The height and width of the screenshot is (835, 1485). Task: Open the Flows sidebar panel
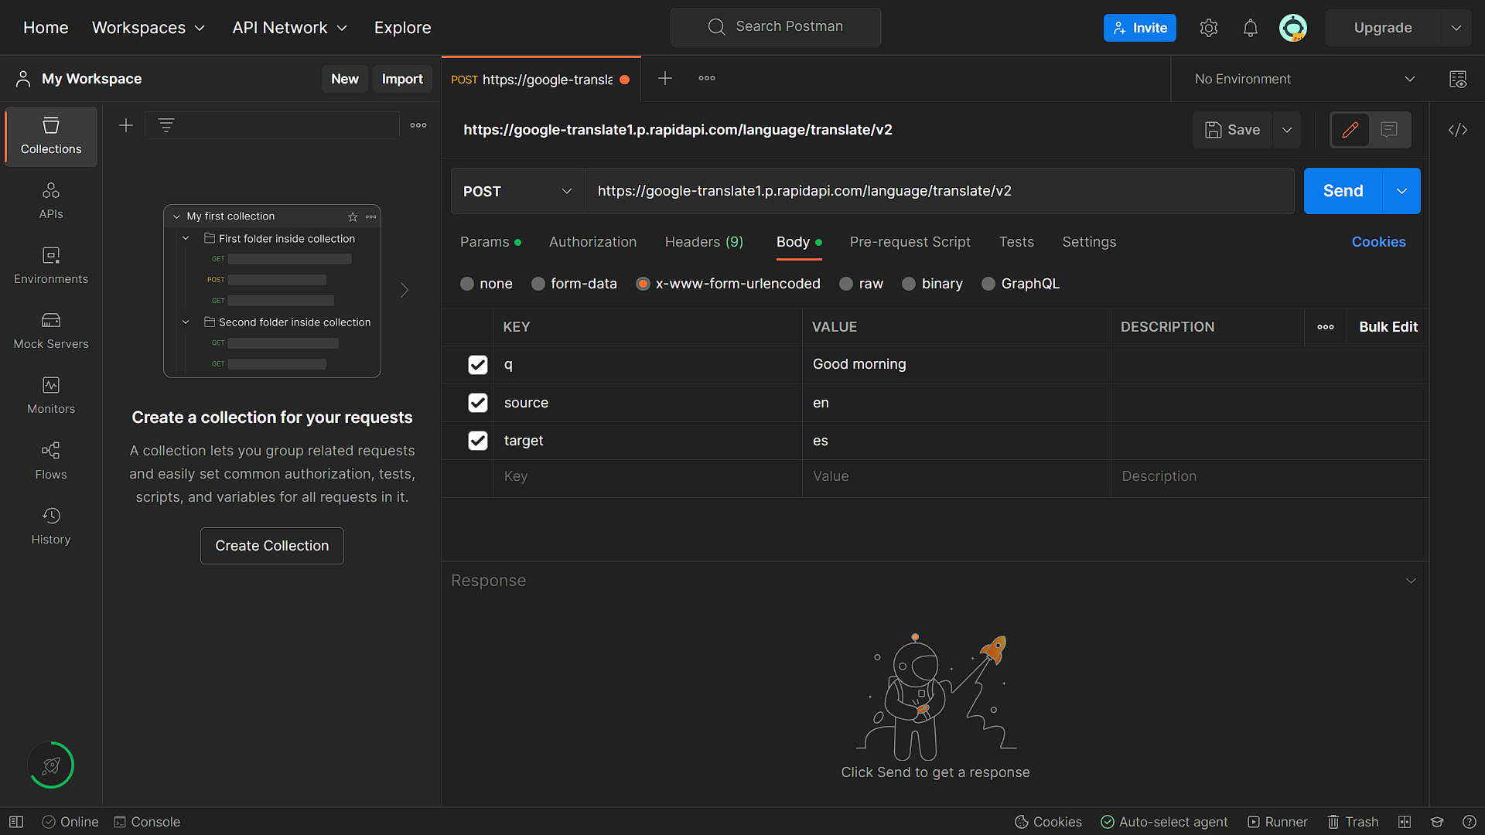pyautogui.click(x=51, y=462)
